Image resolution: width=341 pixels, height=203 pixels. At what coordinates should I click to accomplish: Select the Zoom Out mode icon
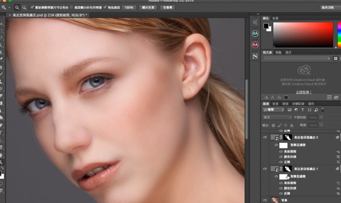coord(24,8)
